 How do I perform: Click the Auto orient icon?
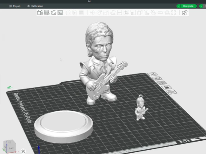point(54,12)
